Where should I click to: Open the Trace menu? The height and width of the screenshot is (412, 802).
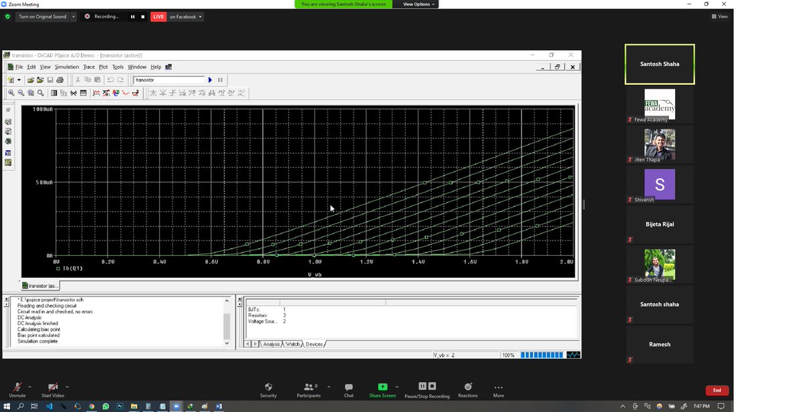tap(89, 67)
